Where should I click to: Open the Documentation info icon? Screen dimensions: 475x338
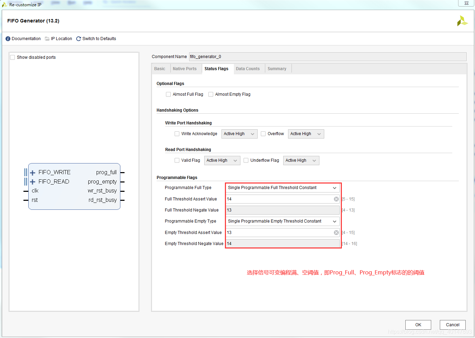pyautogui.click(x=8, y=38)
